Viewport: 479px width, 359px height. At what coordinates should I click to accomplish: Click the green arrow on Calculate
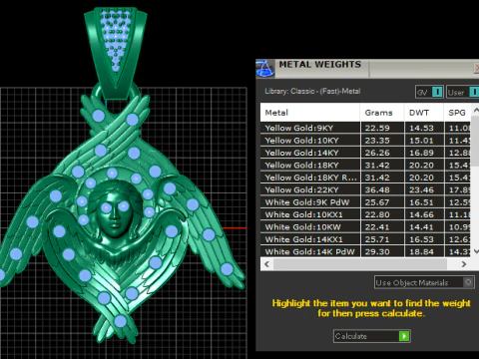tap(404, 336)
